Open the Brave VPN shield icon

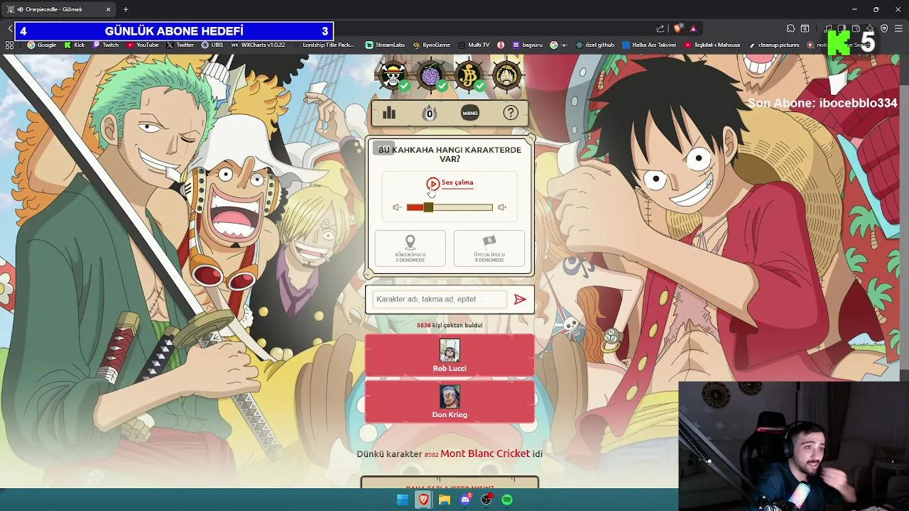(x=884, y=28)
